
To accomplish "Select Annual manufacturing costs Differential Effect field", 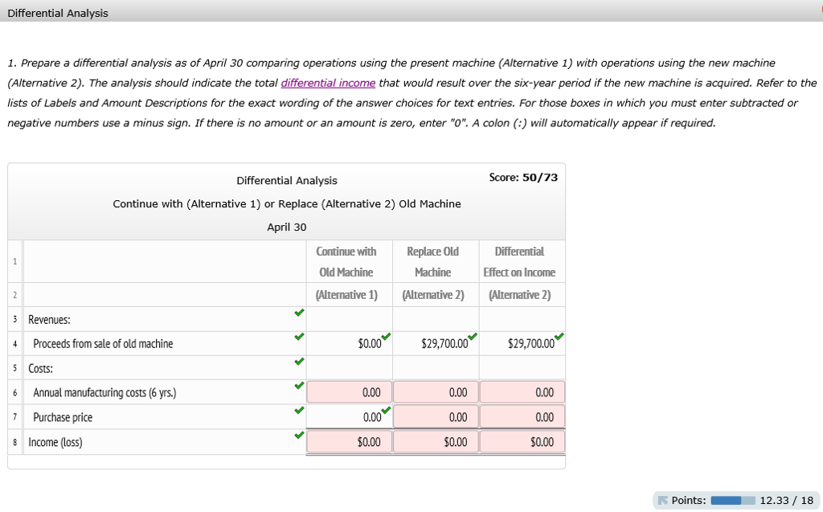I will click(522, 392).
